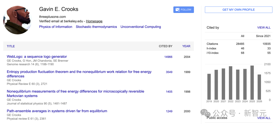Open Nonequilibrium measurements of free energy paper
This screenshot has height=124, width=275.
click(x=75, y=94)
